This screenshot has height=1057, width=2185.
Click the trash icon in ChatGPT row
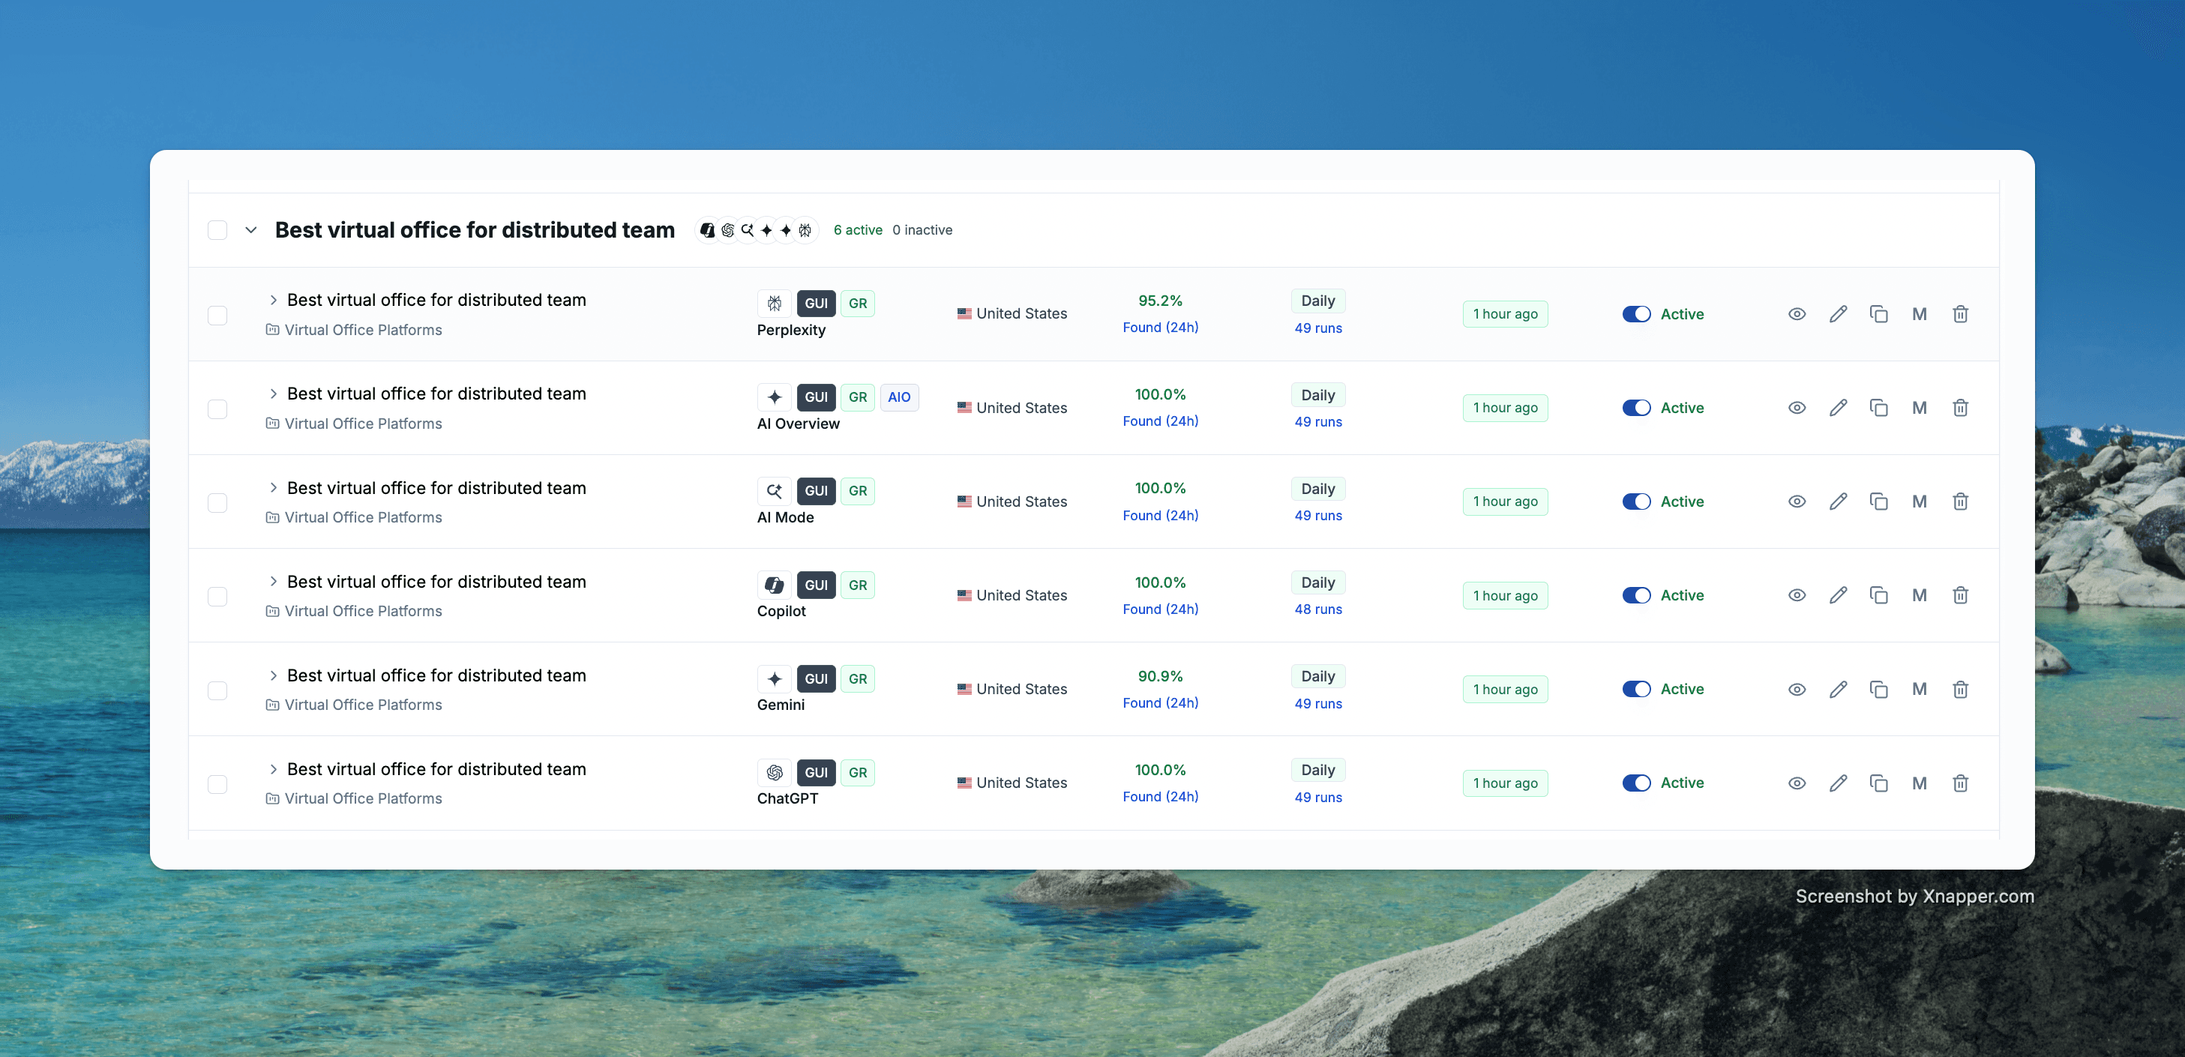point(1960,783)
